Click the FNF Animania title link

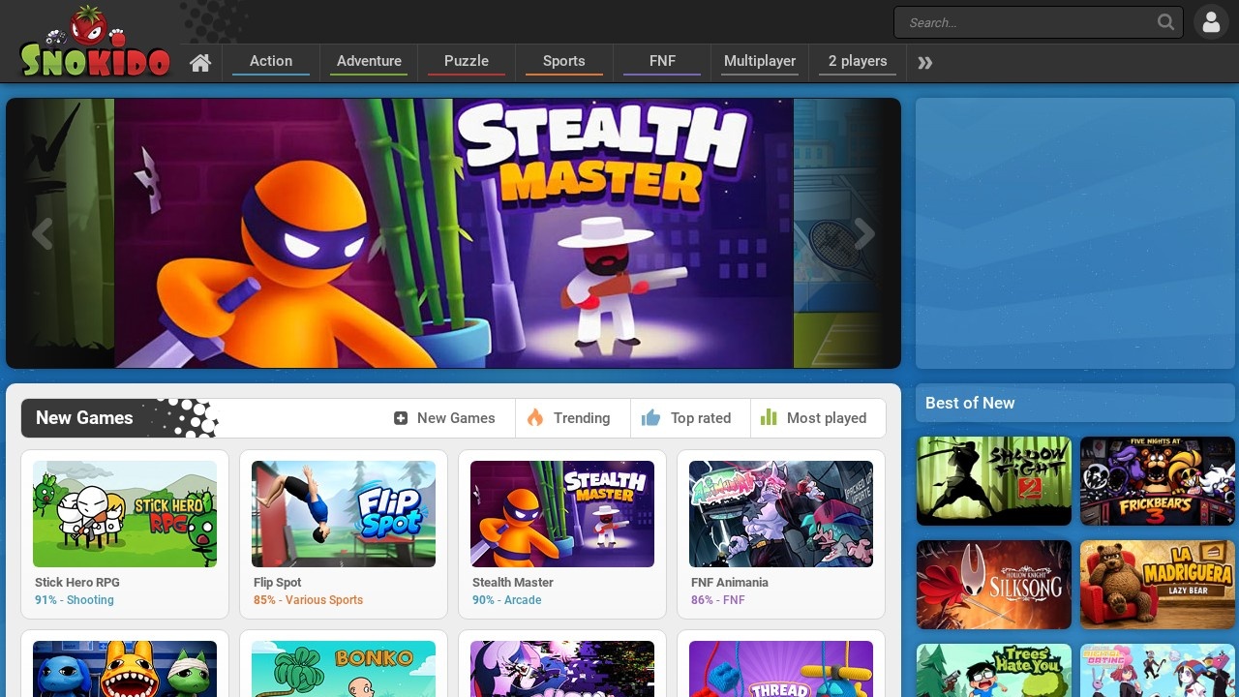[730, 583]
